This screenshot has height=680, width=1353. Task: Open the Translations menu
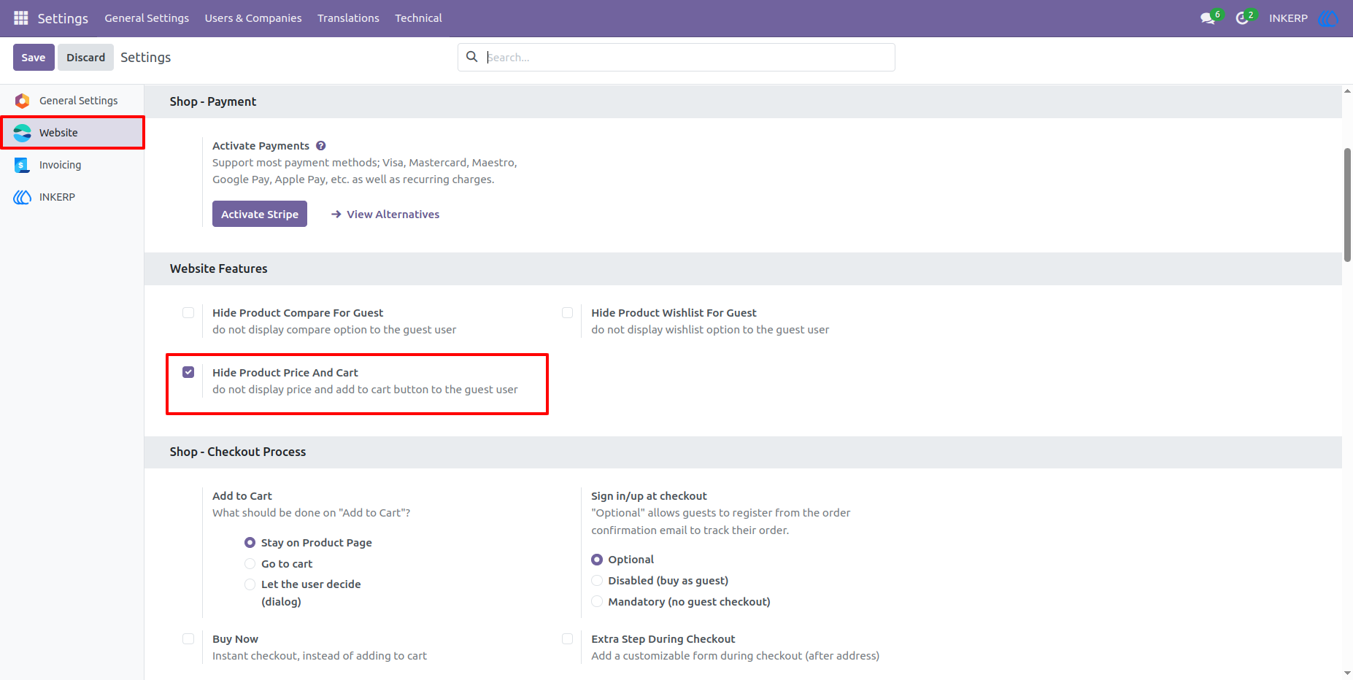(348, 18)
